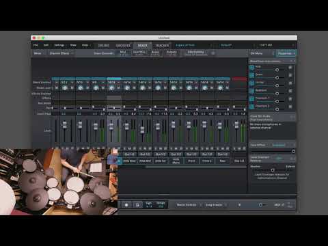This screenshot has height=246, width=328.
Task: Select the MIXER tab
Action: coord(143,45)
